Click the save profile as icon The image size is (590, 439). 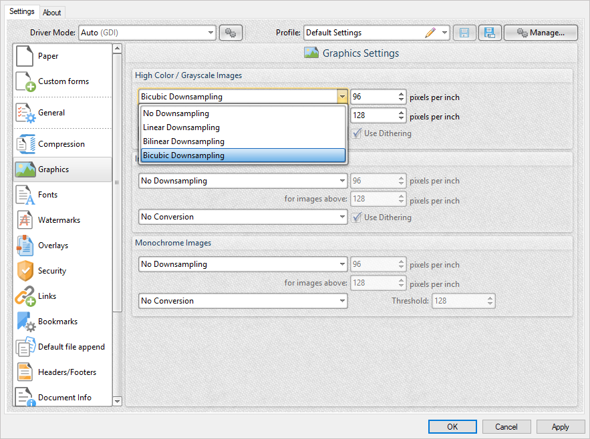coord(490,33)
